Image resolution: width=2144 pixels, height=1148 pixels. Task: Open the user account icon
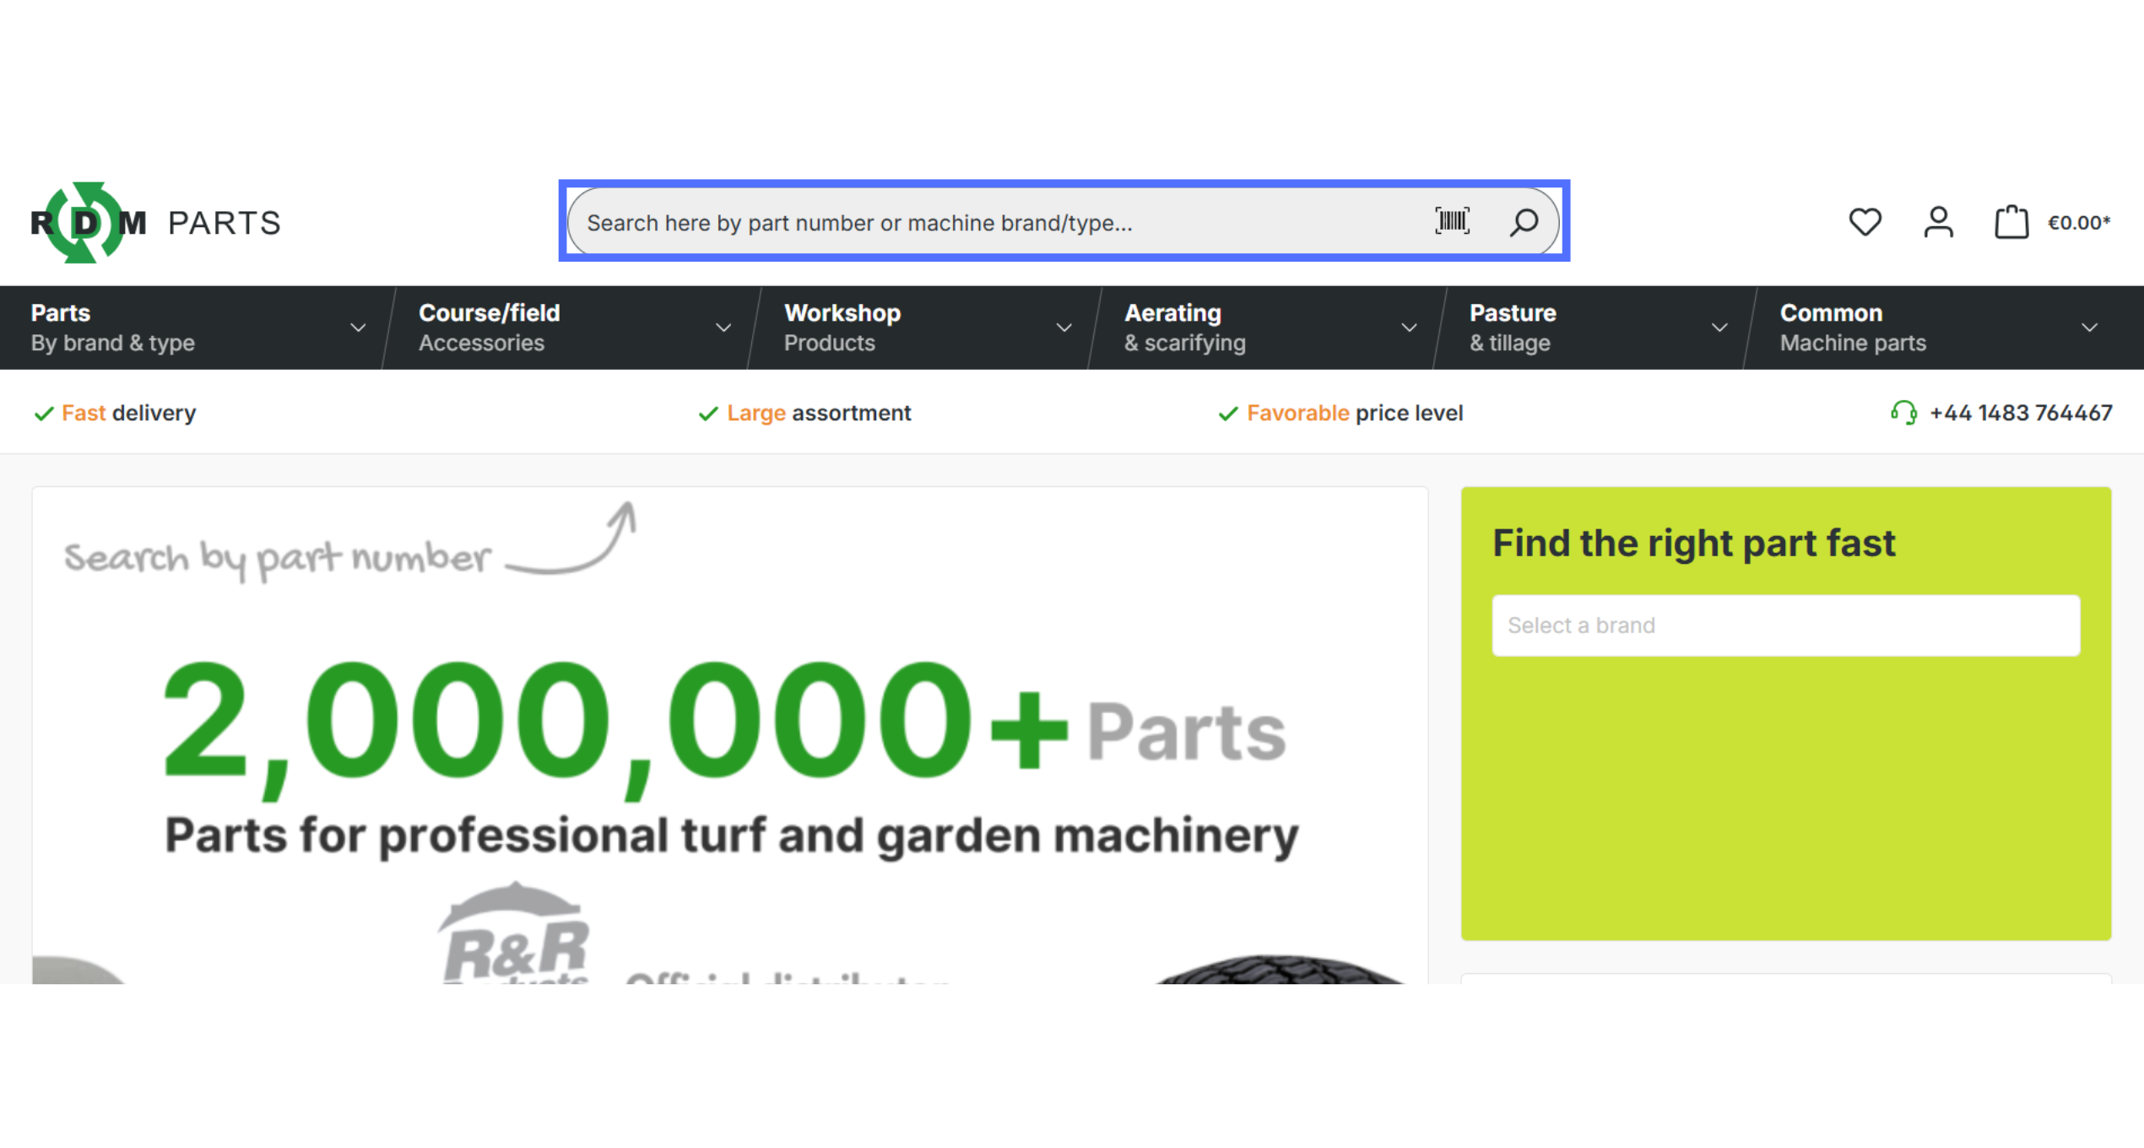(1938, 223)
